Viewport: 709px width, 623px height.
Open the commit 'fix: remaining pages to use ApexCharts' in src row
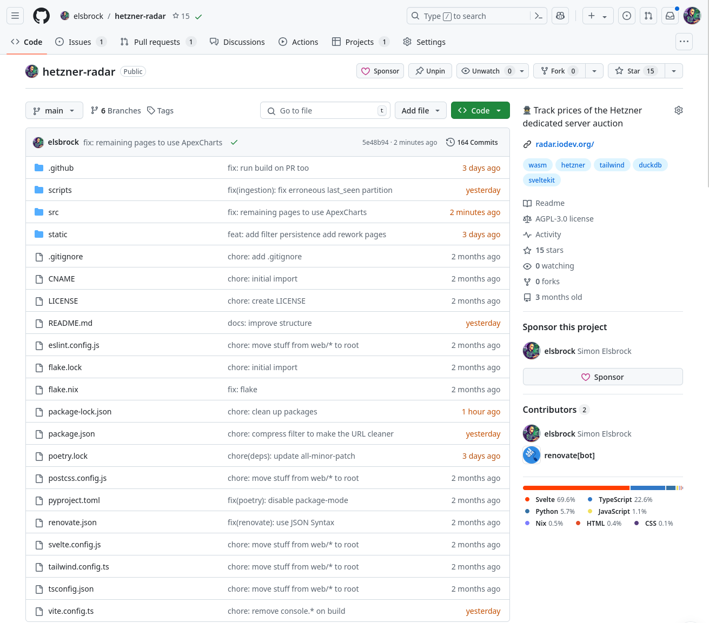[x=297, y=212]
